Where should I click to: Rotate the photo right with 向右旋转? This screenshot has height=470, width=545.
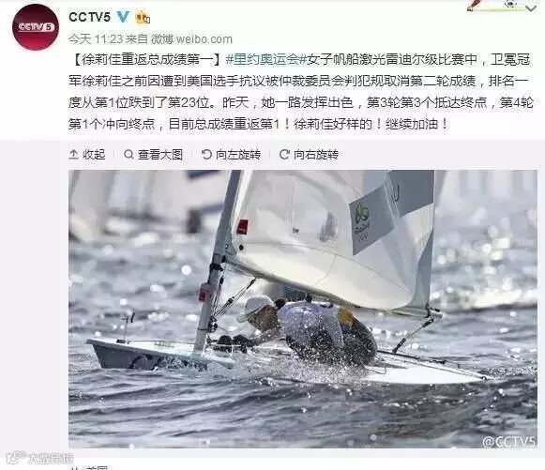click(x=309, y=155)
